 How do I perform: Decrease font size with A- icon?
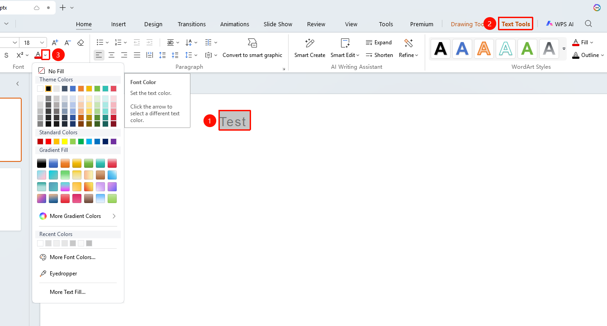click(67, 43)
